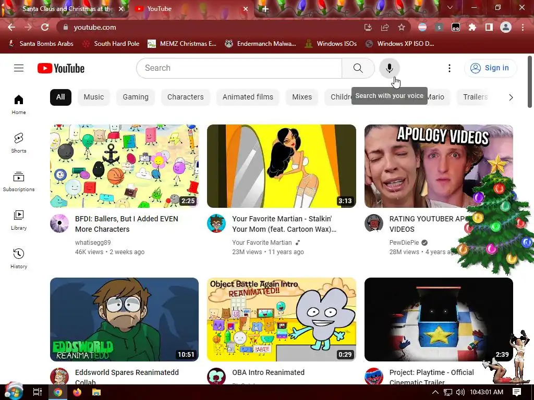Show hidden tray icons chevron
The width and height of the screenshot is (534, 400).
click(x=435, y=392)
